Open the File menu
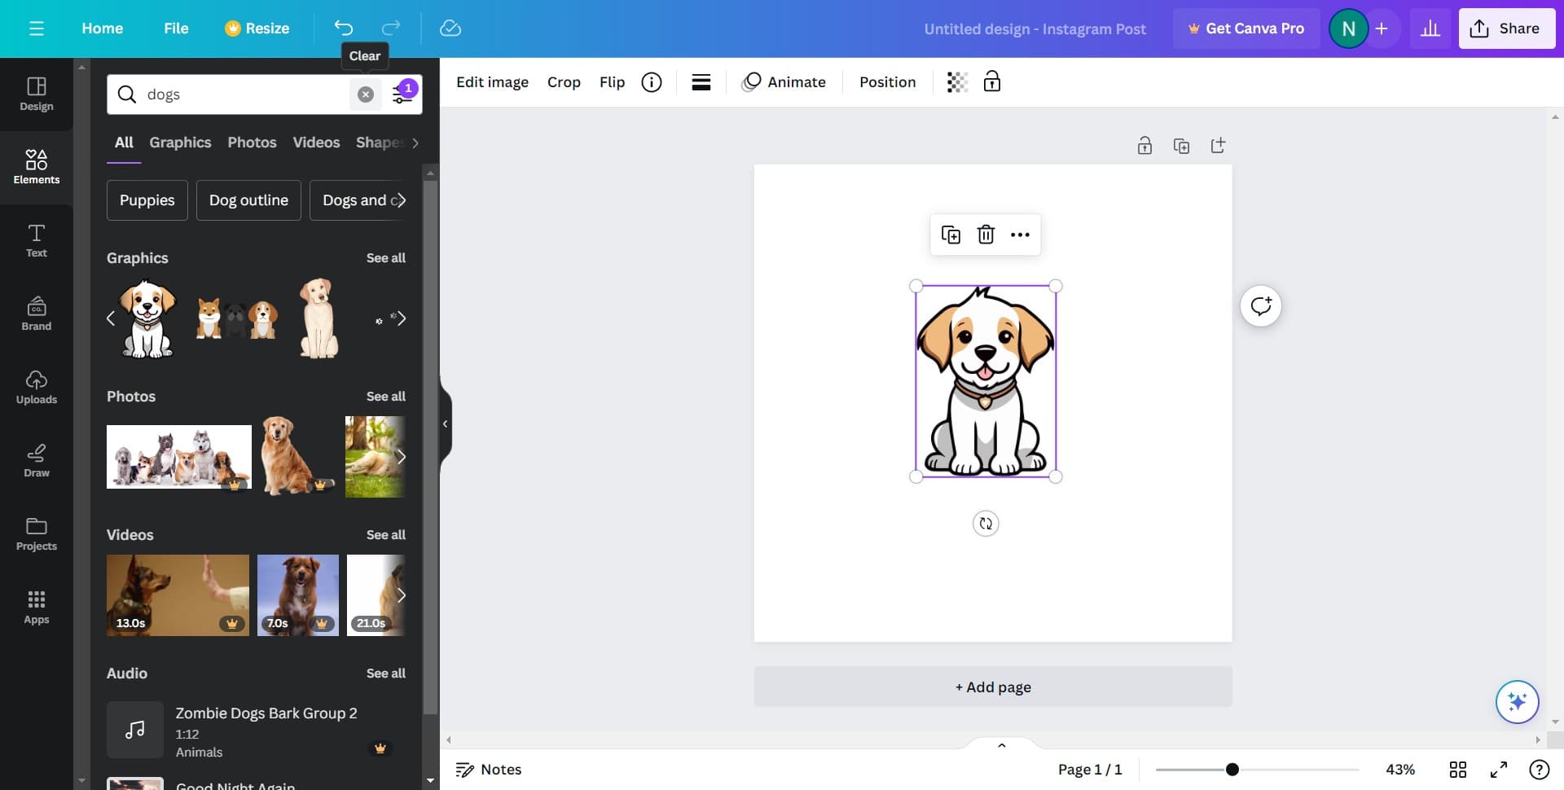This screenshot has height=790, width=1564. [176, 28]
